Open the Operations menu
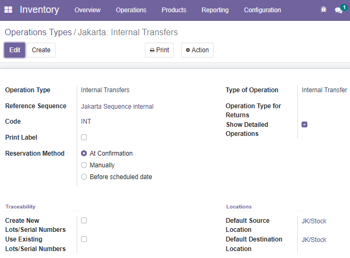 [x=131, y=10]
